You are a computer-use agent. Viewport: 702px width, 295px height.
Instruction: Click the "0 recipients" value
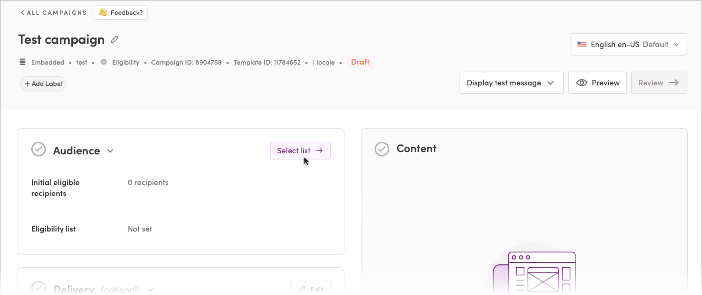(148, 182)
